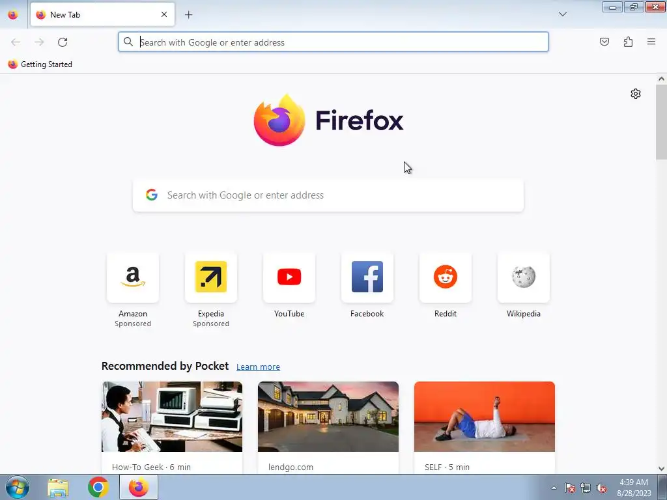
Task: Click the vertical scrollbar thumb
Action: point(661,122)
